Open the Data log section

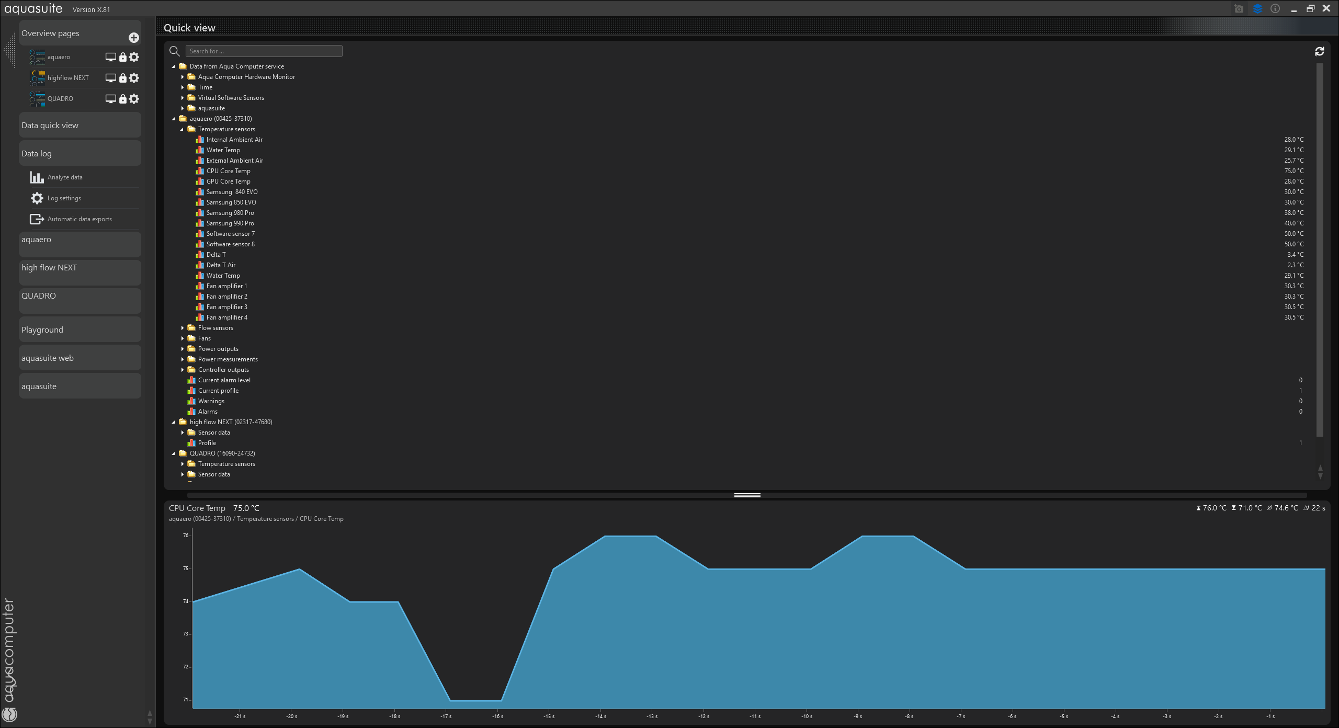coord(80,153)
